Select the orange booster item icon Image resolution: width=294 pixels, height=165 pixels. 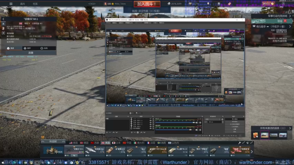coord(255,135)
